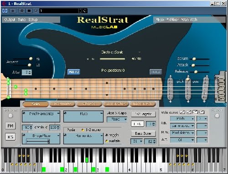The width and height of the screenshot is (228, 174).
Task: Click the AUTO button
Action: [x=74, y=72]
